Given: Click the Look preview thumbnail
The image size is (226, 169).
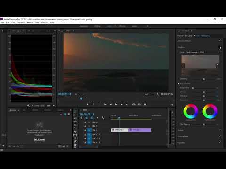Looking at the screenshot, I should coord(200,65).
